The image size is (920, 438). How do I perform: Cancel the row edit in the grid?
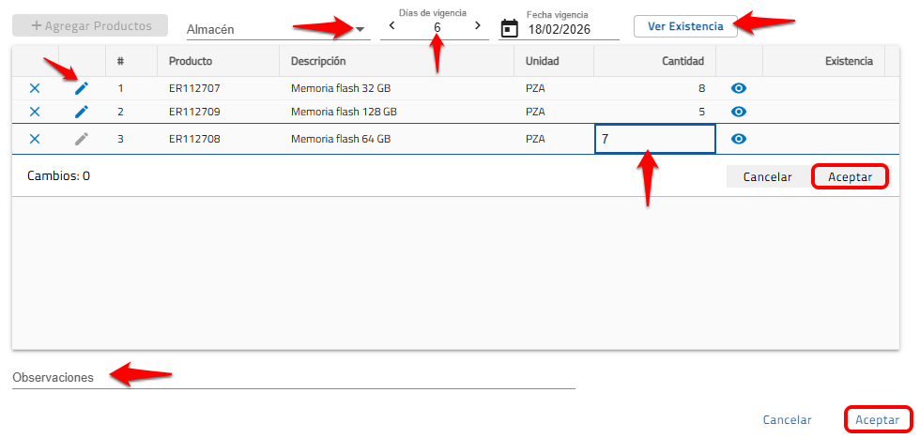767,176
